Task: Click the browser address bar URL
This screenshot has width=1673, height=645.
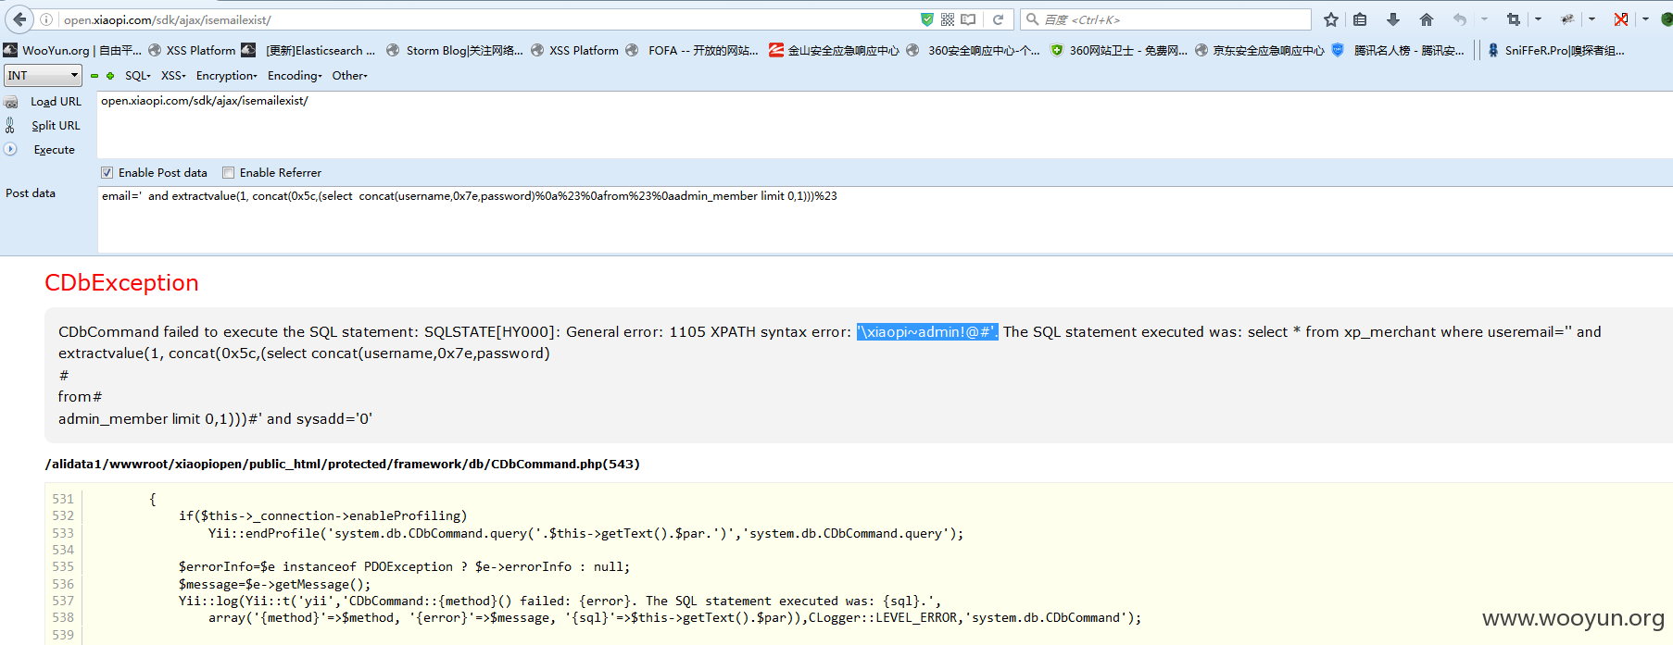Action: pos(167,19)
